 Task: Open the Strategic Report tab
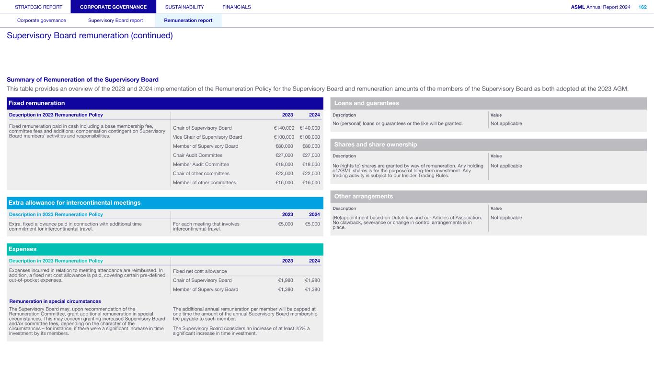[38, 7]
